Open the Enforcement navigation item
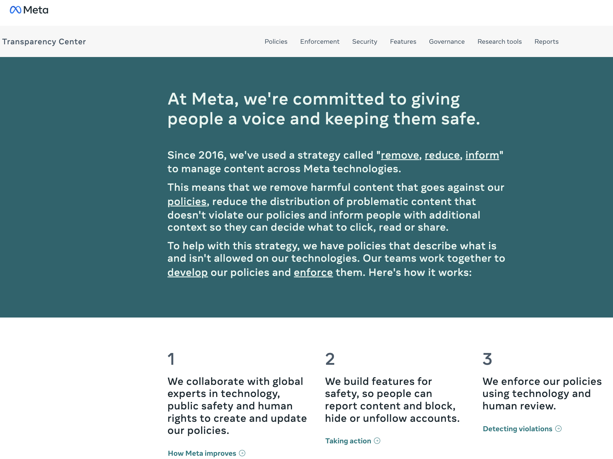Screen dimensions: 613x459 pos(320,42)
